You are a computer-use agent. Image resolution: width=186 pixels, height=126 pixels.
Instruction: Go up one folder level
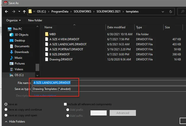tap(24, 11)
